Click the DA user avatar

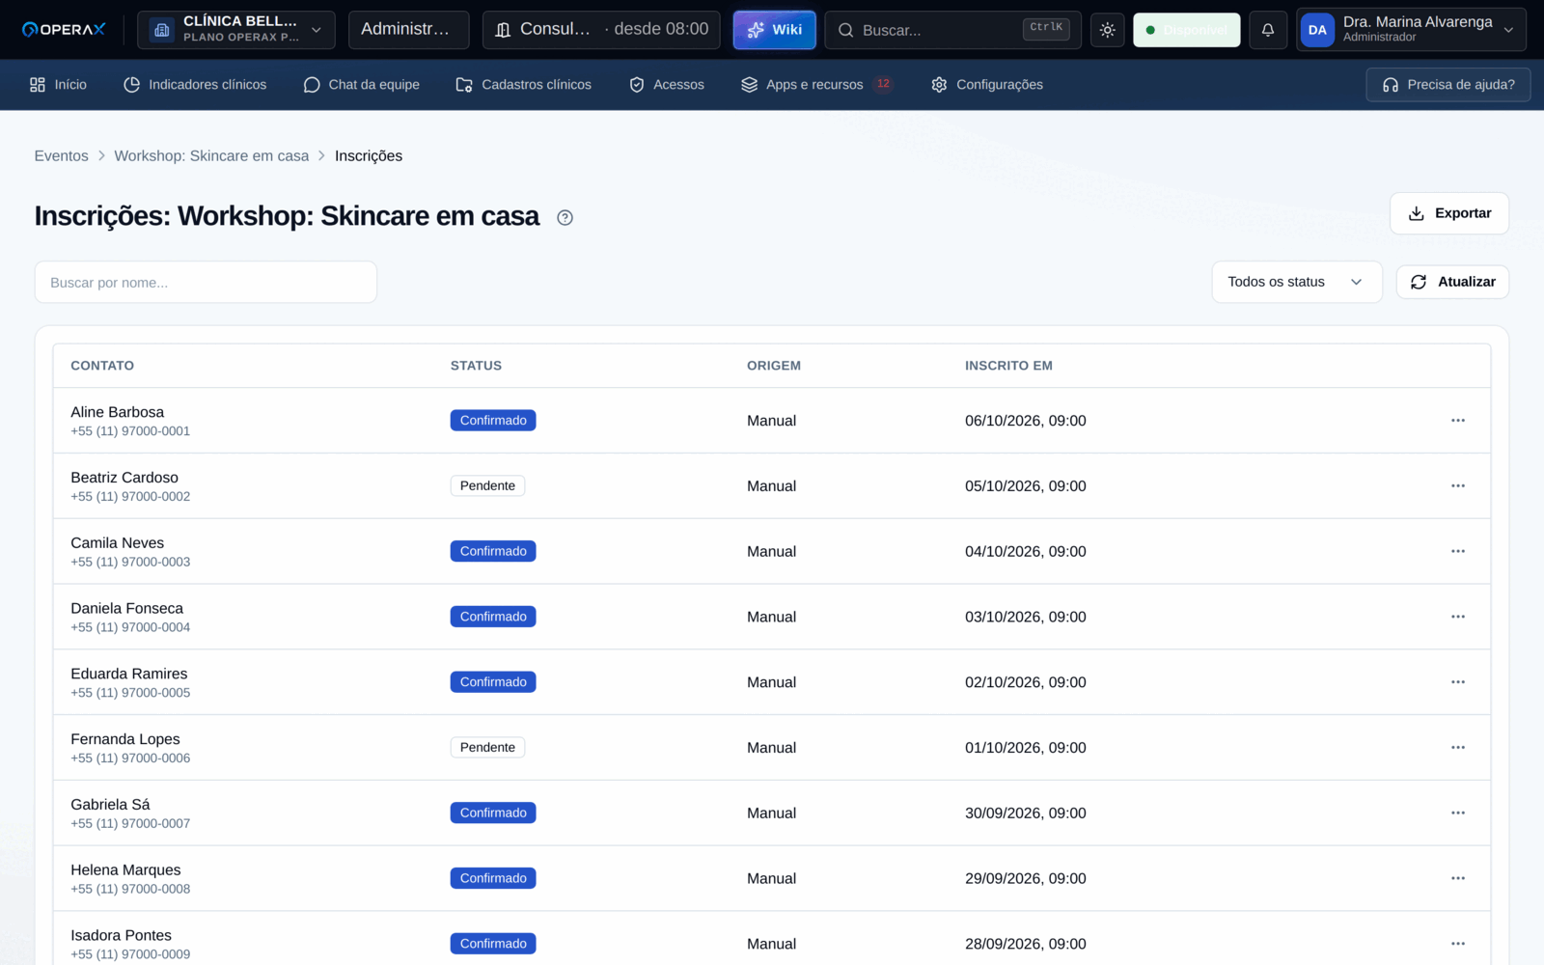(1317, 30)
